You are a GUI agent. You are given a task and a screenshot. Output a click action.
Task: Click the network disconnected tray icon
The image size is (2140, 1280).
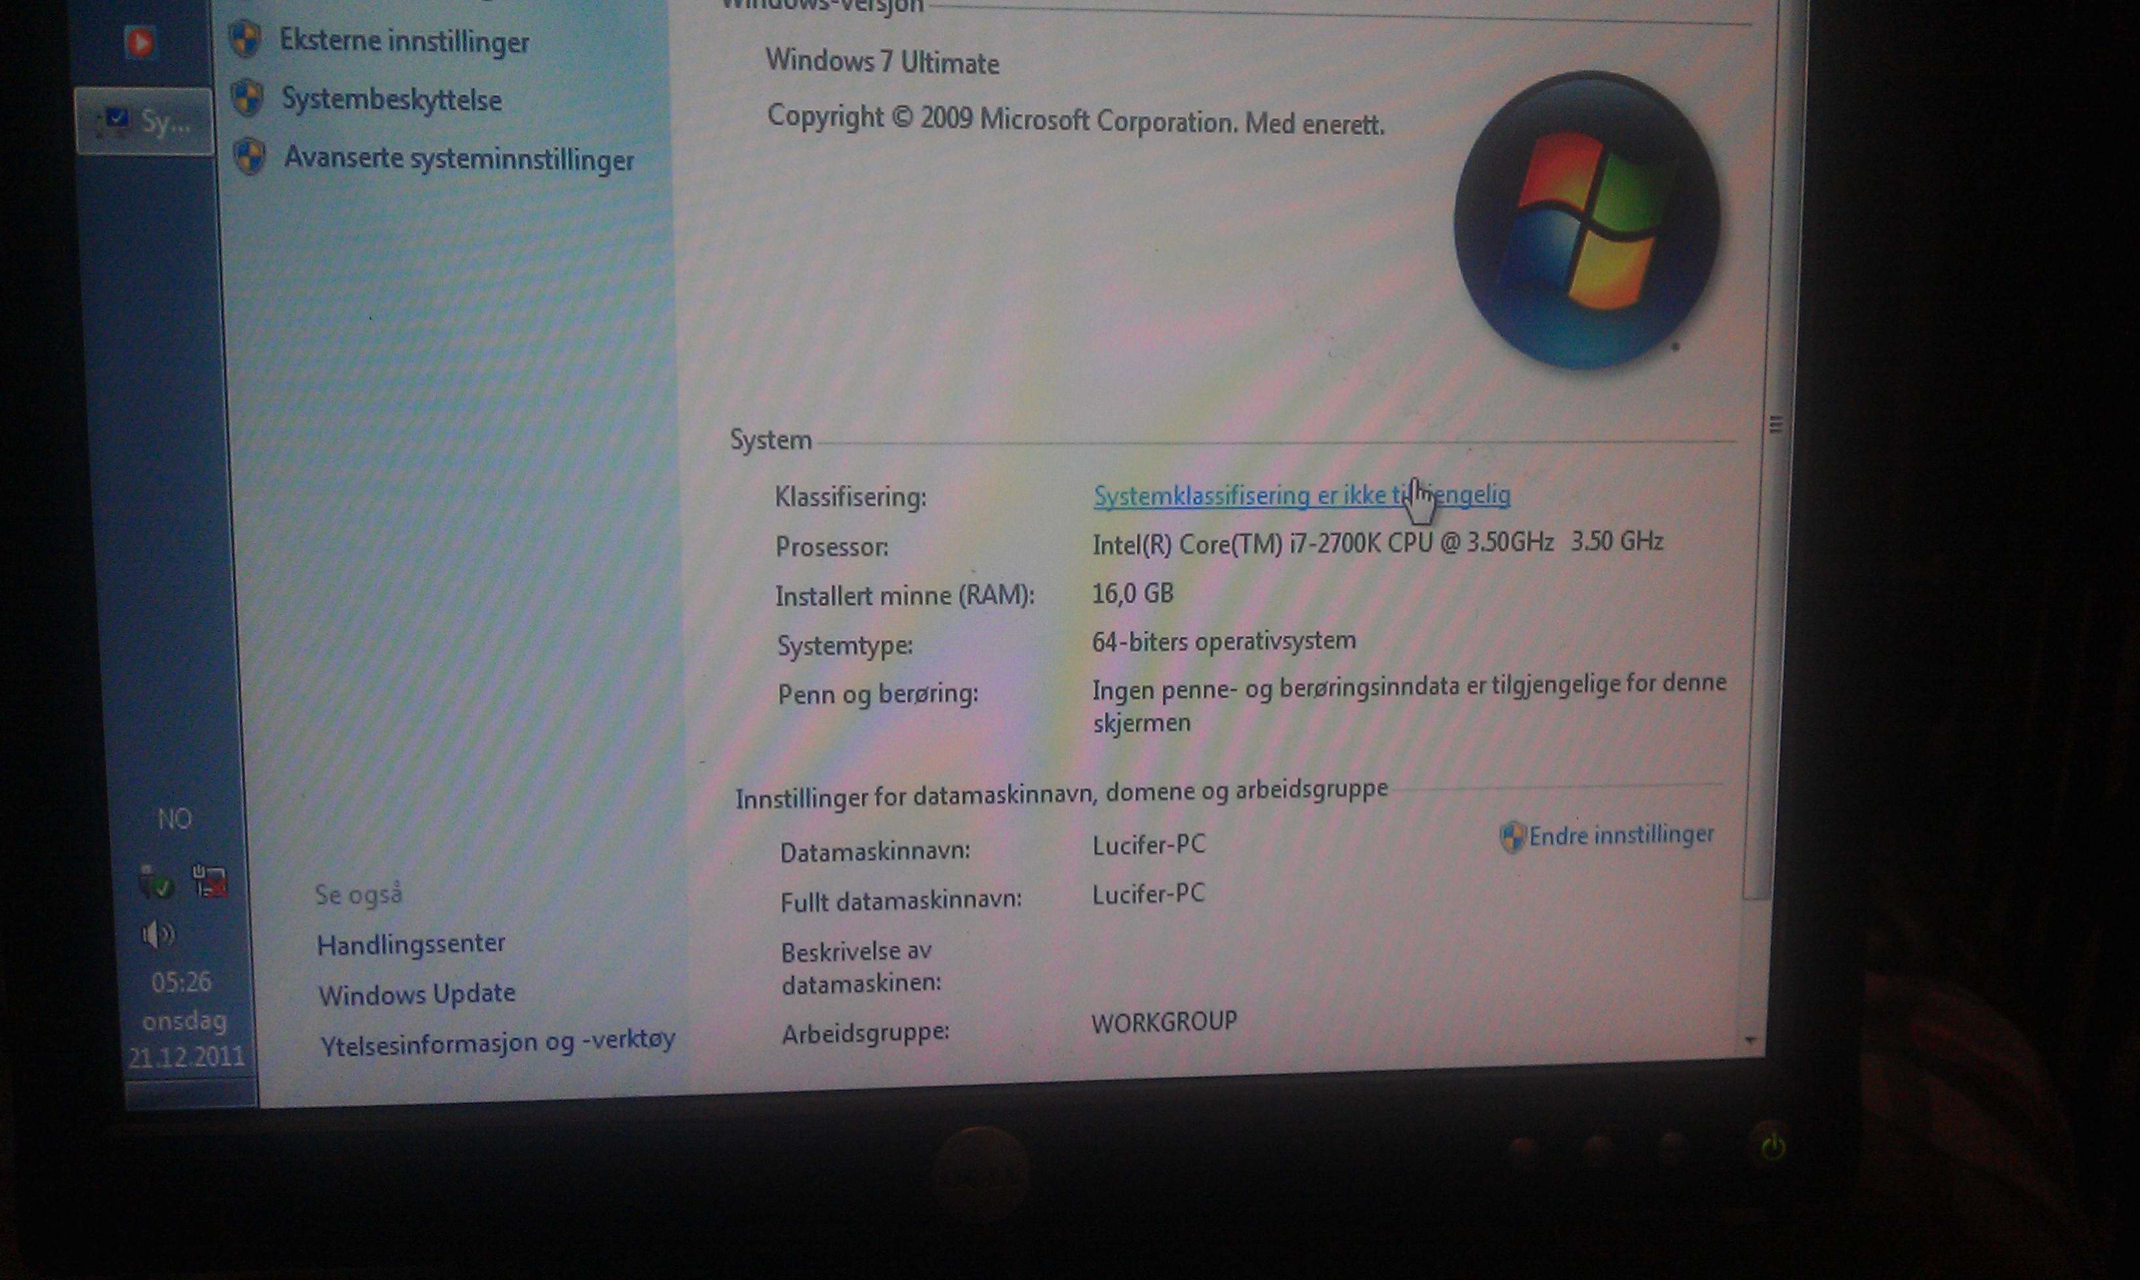click(208, 881)
